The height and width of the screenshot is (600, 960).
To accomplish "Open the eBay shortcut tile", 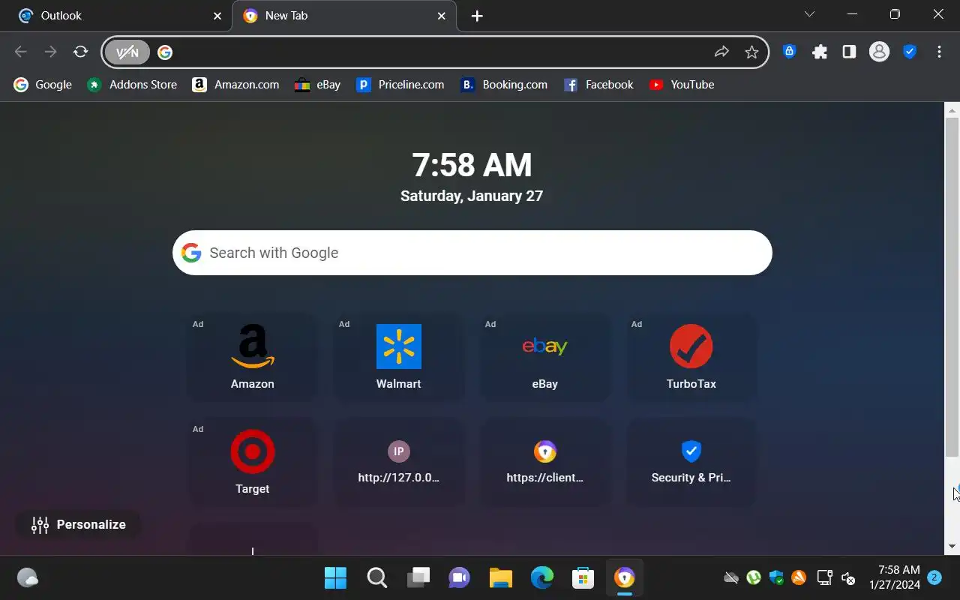I will point(545,357).
